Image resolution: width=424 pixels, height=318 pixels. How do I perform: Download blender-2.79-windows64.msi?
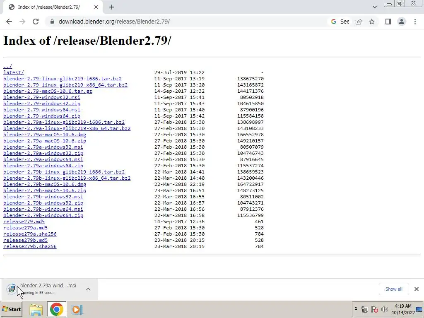coord(42,110)
